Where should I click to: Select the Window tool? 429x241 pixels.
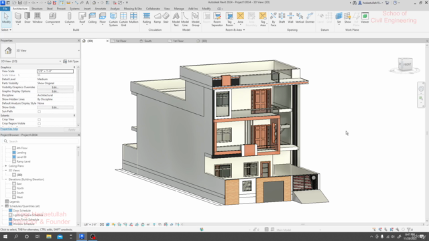tap(38, 18)
